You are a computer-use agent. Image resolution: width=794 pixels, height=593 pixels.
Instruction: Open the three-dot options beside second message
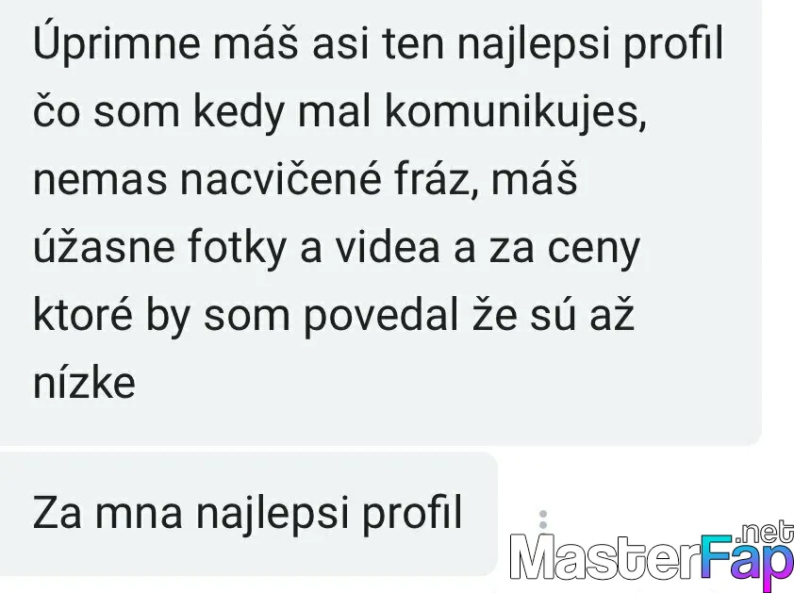coord(543,520)
